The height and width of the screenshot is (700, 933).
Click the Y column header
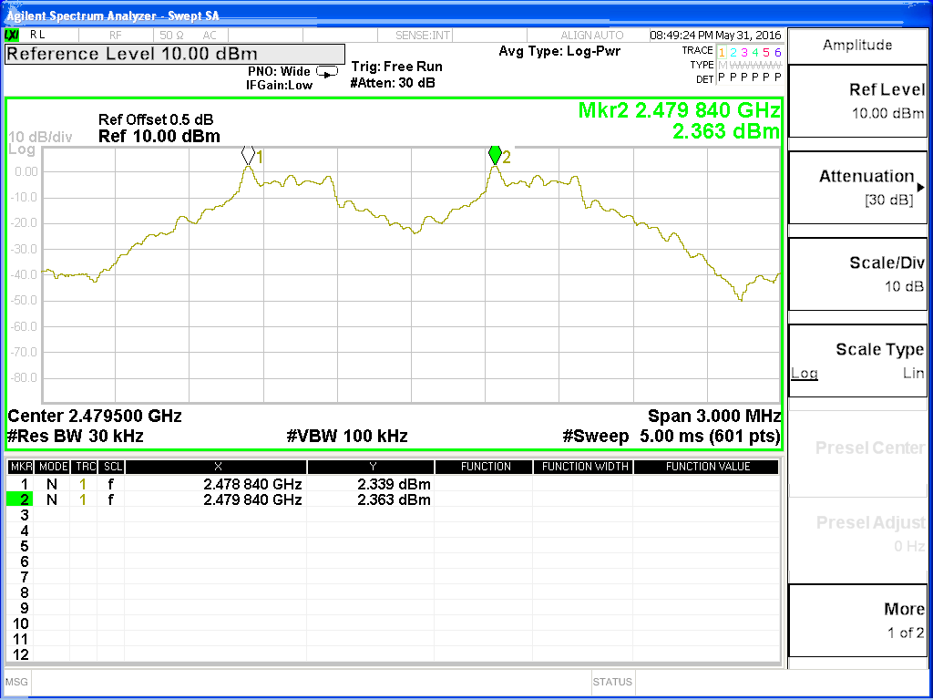click(x=372, y=468)
